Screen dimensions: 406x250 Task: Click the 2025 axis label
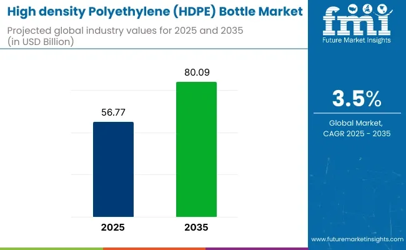(113, 226)
